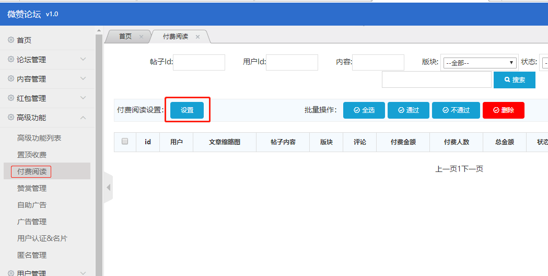548x276 pixels.
Task: Click the gear icon beside 用户管理
Action: tap(11, 273)
